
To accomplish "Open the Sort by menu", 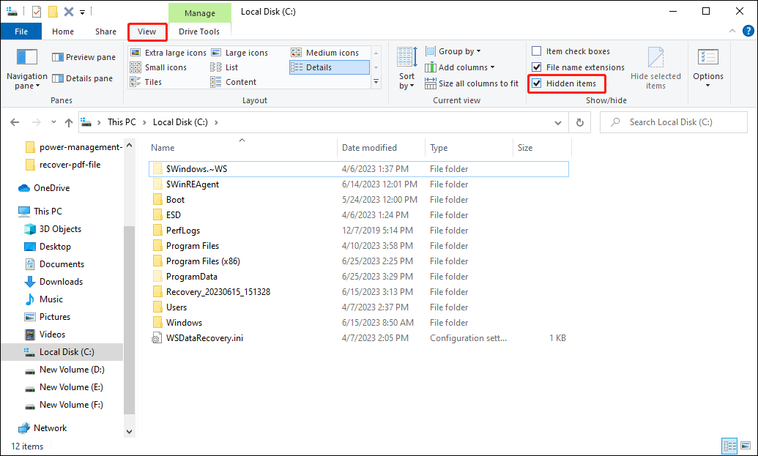I will (x=406, y=69).
